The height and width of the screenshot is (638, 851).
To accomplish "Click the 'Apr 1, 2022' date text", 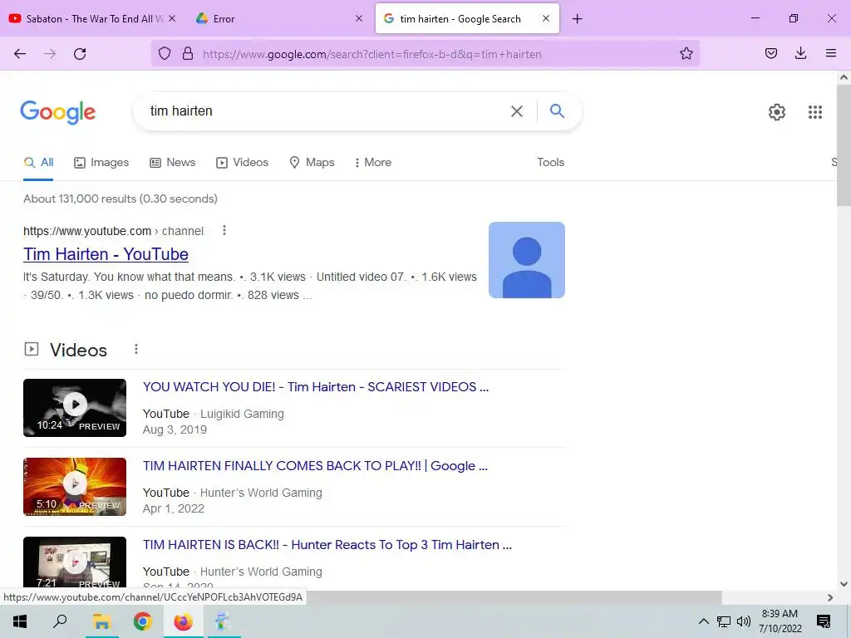I will click(x=174, y=508).
